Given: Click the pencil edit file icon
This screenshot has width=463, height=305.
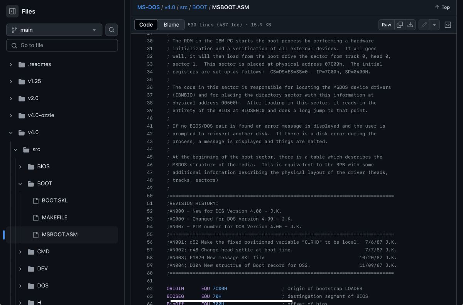Looking at the screenshot, I should [x=424, y=25].
